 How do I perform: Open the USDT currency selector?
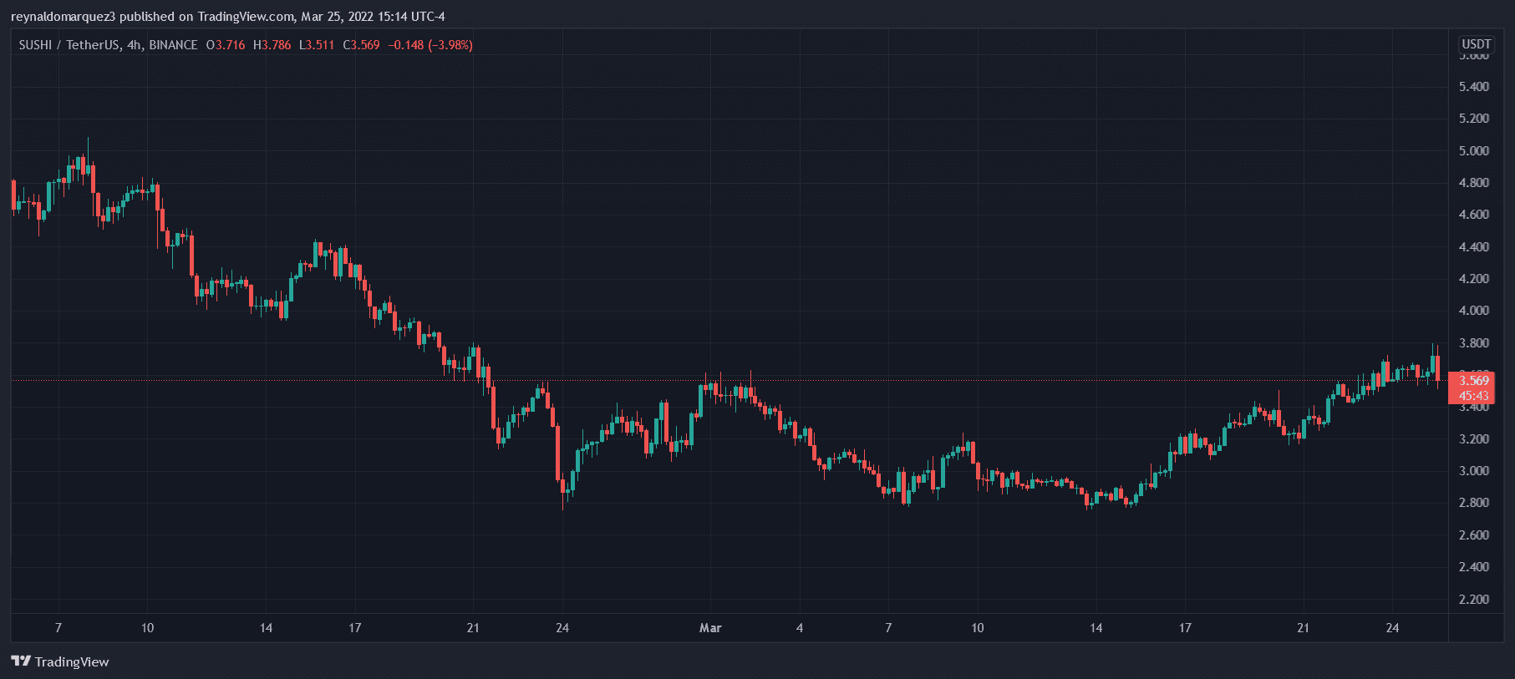point(1476,44)
